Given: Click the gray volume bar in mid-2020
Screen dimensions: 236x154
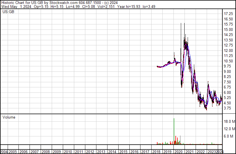Looking at the screenshot, I should tap(180, 140).
